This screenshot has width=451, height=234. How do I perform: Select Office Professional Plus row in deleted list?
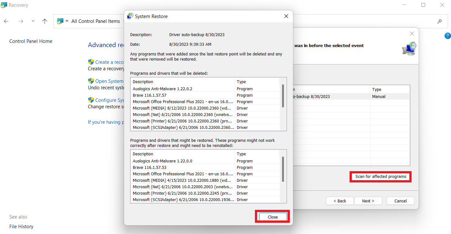pyautogui.click(x=205, y=102)
